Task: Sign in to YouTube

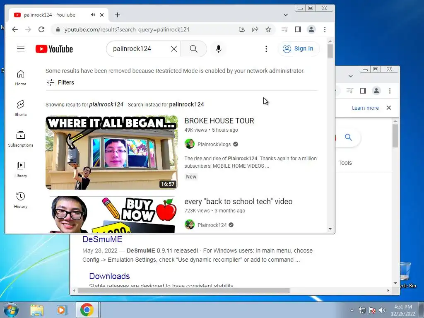Action: coord(299,49)
